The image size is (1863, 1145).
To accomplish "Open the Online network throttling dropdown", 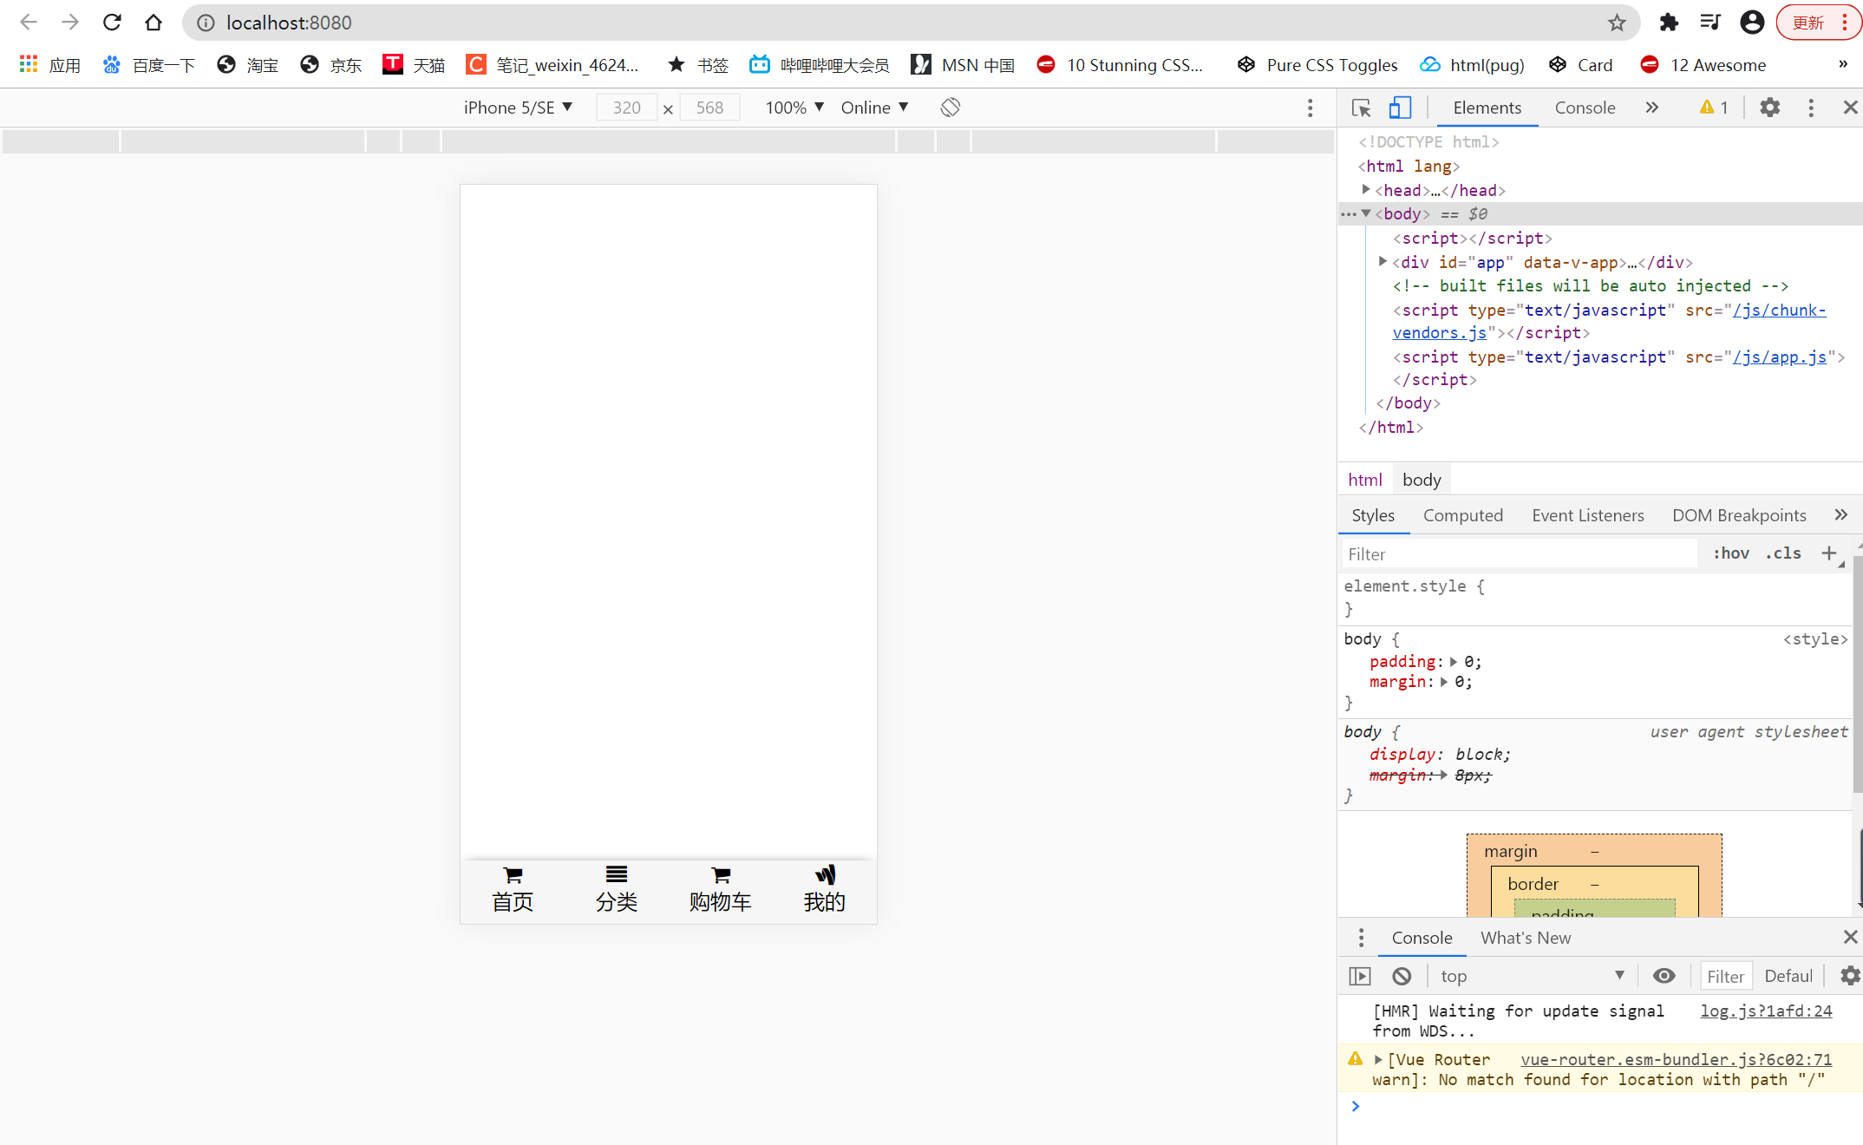I will (x=874, y=108).
